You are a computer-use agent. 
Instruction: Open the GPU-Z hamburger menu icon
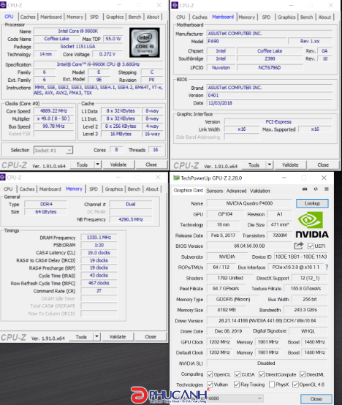tap(327, 189)
